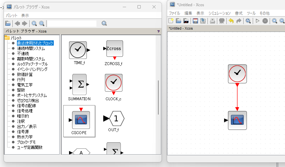Click the Print icon in the Xcos toolbar
The width and height of the screenshot is (285, 167).
click(x=212, y=21)
